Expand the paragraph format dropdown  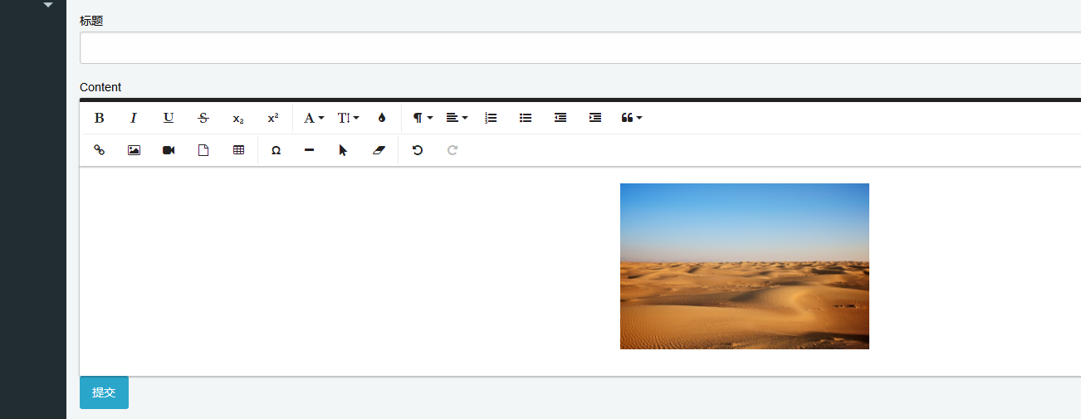(423, 118)
